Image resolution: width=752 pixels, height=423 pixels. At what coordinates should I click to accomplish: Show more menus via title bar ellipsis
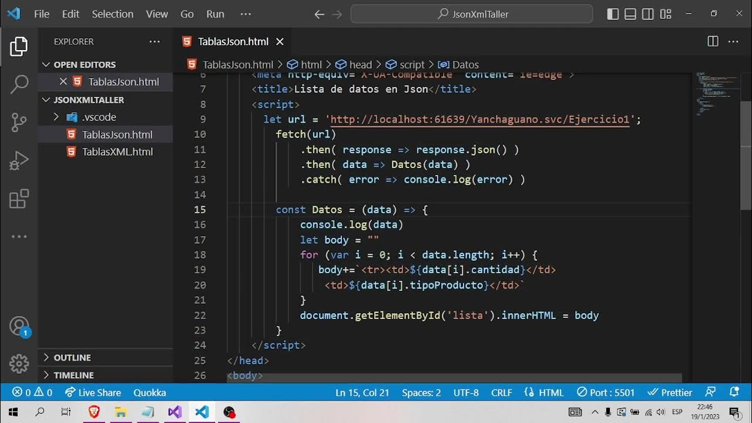tap(246, 14)
